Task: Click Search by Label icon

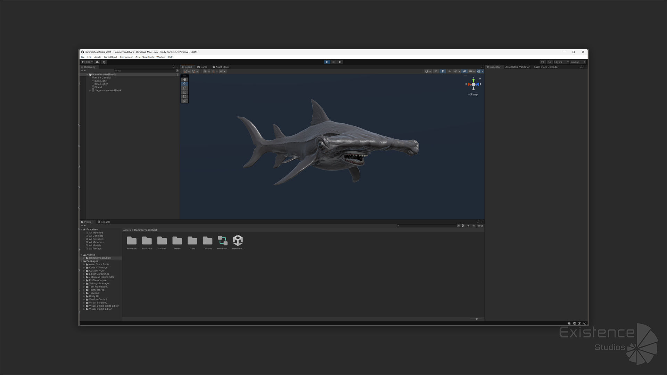Action: click(x=468, y=226)
